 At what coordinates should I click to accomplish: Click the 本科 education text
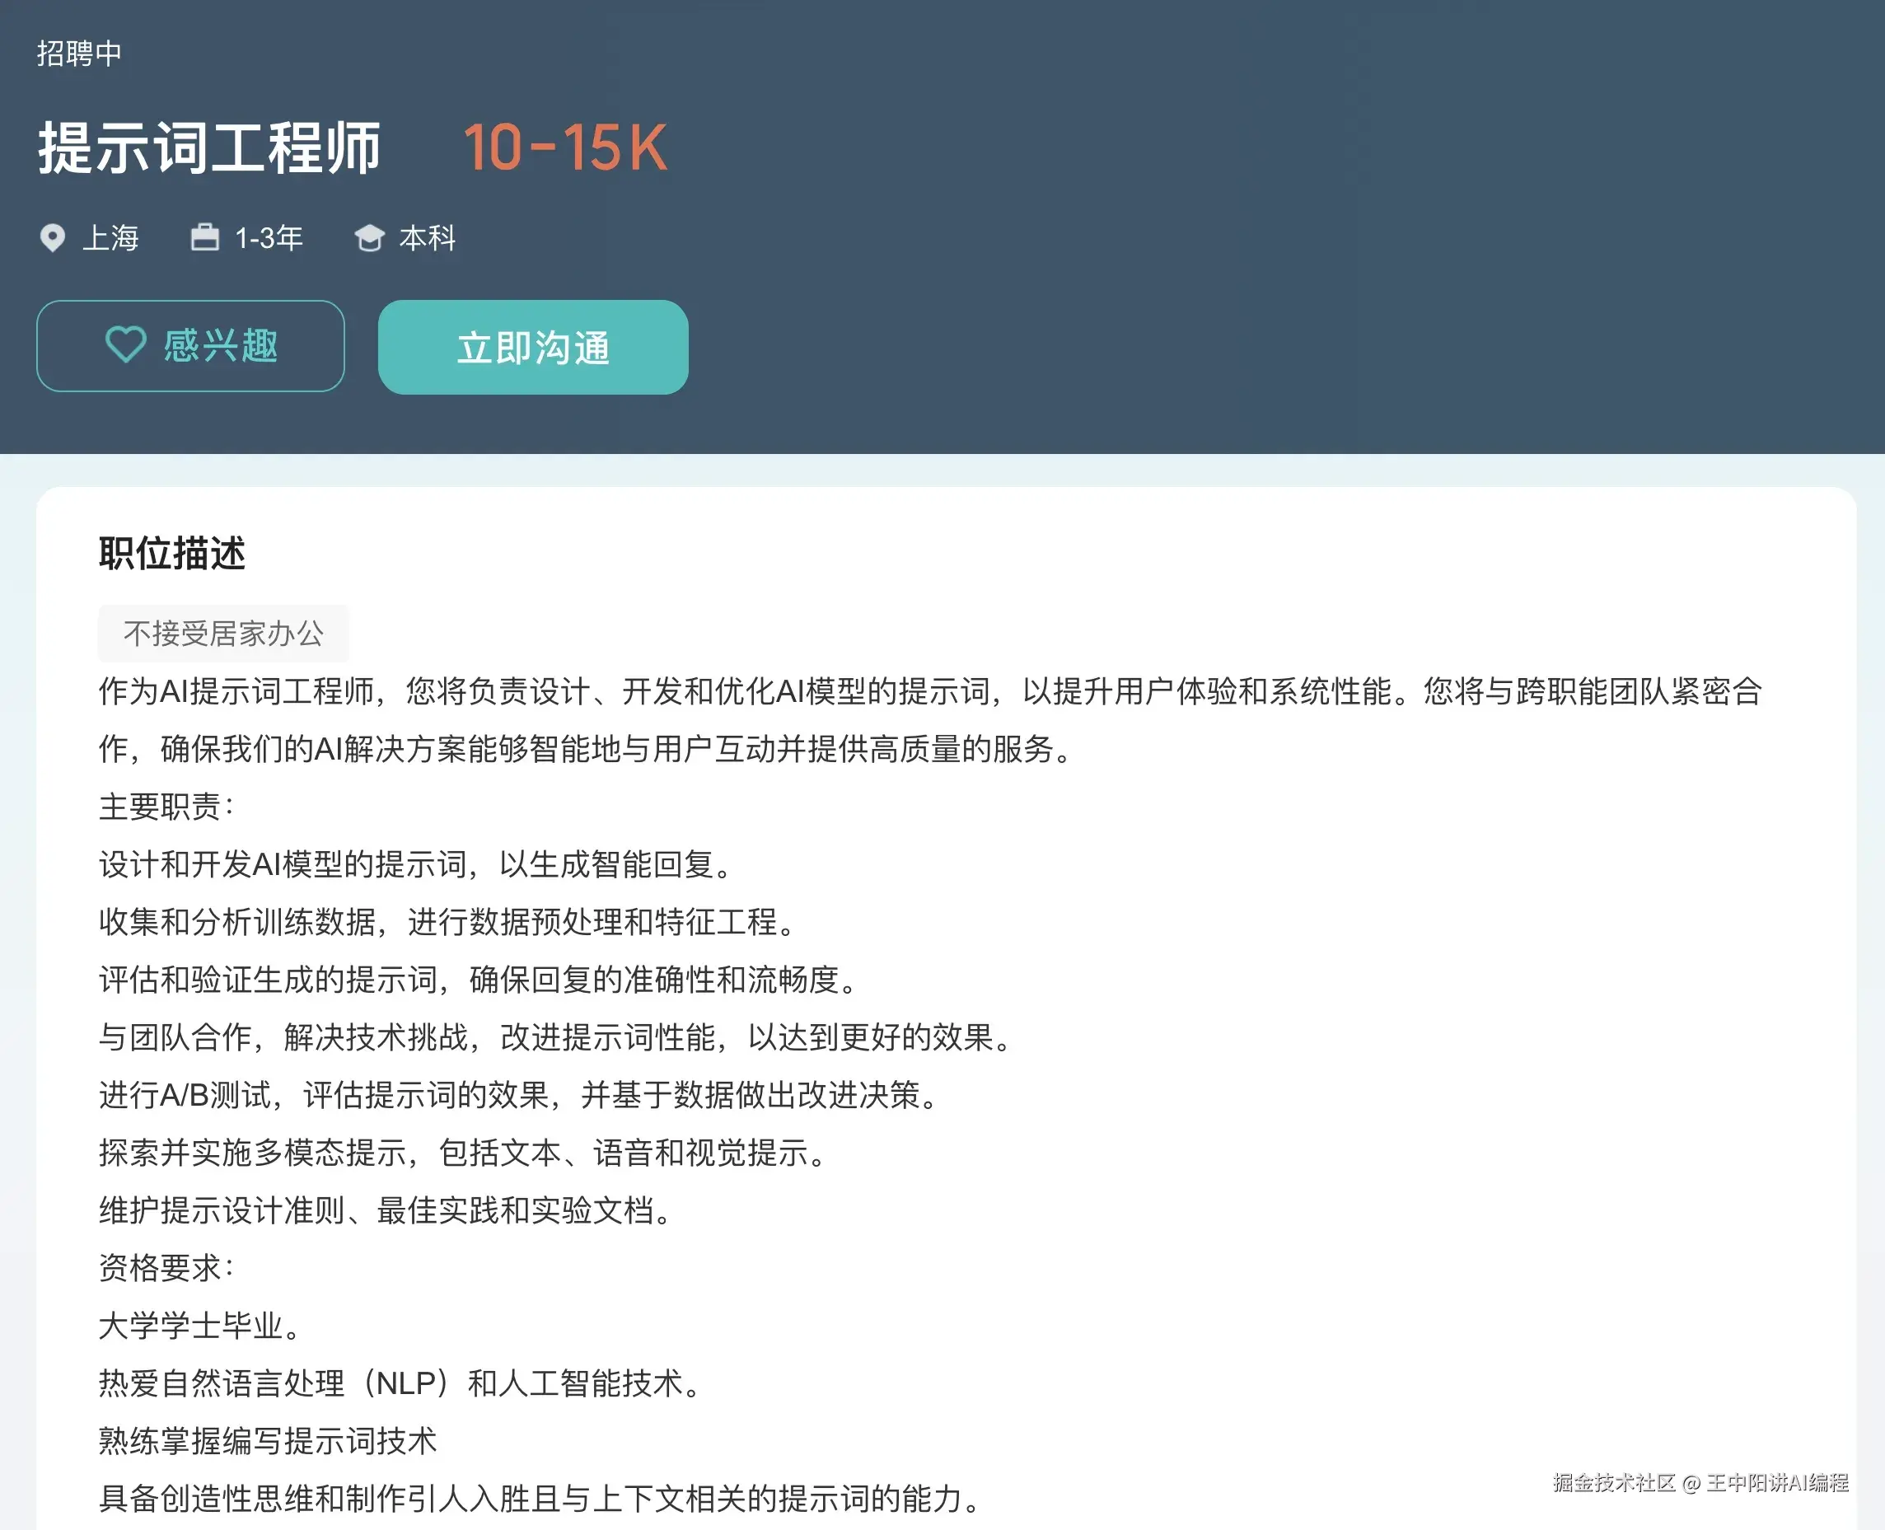[x=428, y=238]
